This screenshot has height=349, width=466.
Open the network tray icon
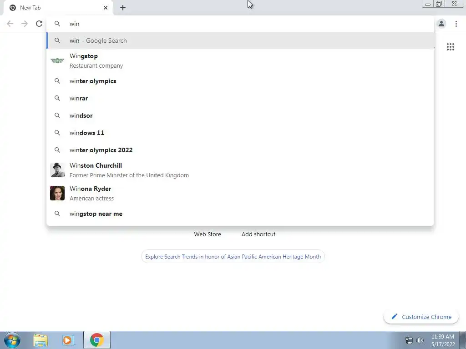point(409,340)
